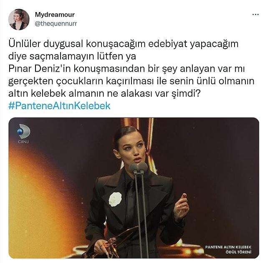The height and width of the screenshot is (263, 265).
Task: Click the Pantene Altın Kelebek Ödül Töreni caption
Action: point(228,249)
